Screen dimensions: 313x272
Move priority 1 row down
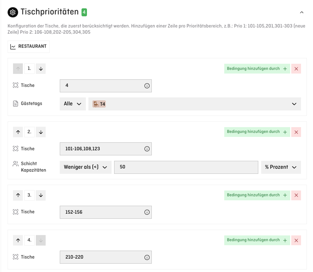click(x=41, y=68)
